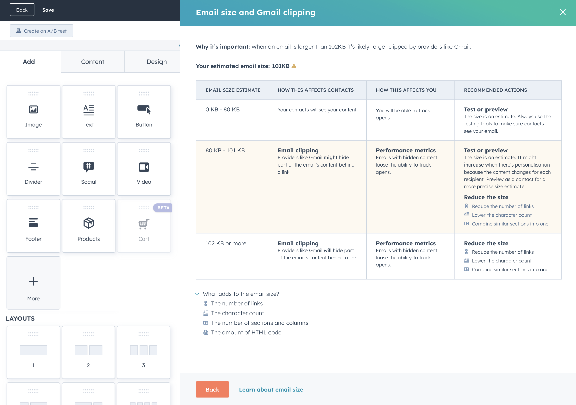
Task: Close the email size panel
Action: [x=562, y=12]
